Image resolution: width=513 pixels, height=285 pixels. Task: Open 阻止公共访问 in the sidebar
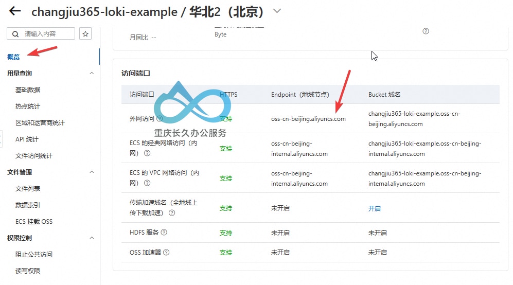point(34,254)
